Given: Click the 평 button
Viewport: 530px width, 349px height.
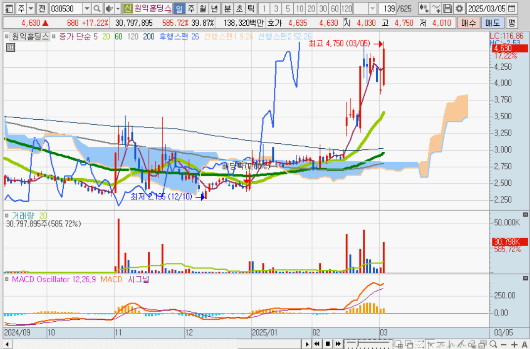Looking at the screenshot, I should [x=512, y=23].
